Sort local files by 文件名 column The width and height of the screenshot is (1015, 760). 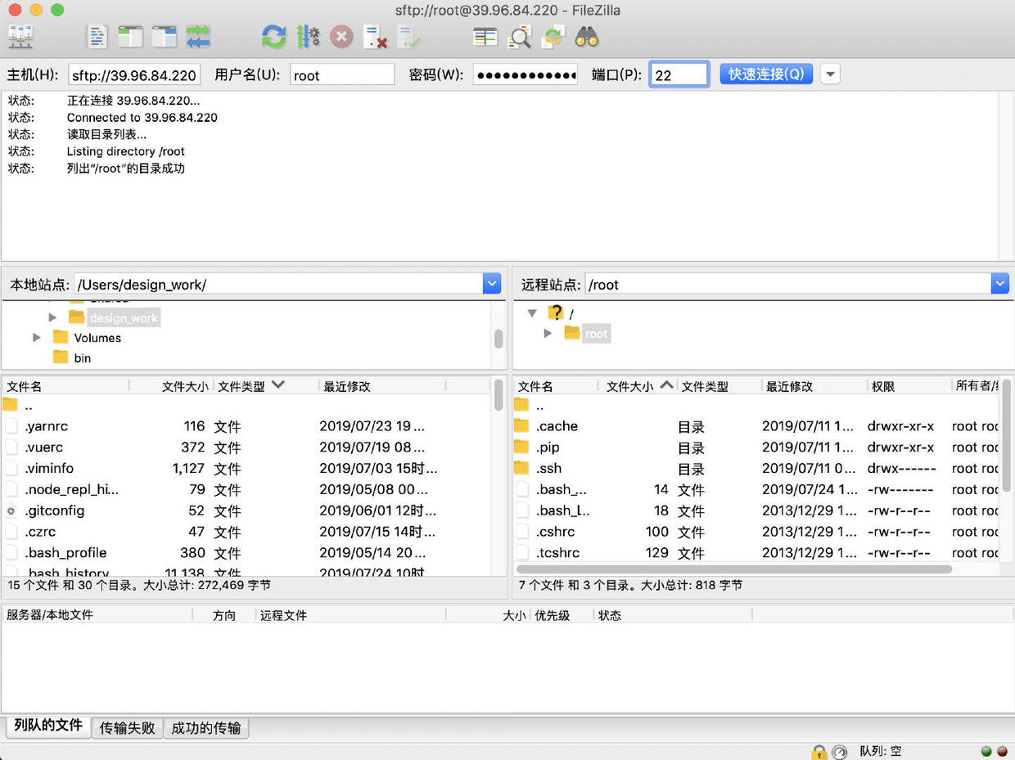pos(65,385)
